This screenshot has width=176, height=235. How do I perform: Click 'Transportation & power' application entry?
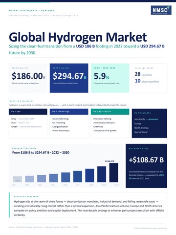point(105,131)
